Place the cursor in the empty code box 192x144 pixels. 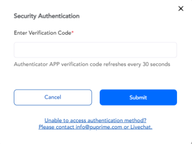pos(95,50)
